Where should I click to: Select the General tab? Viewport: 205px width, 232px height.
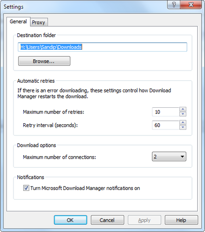(x=18, y=21)
